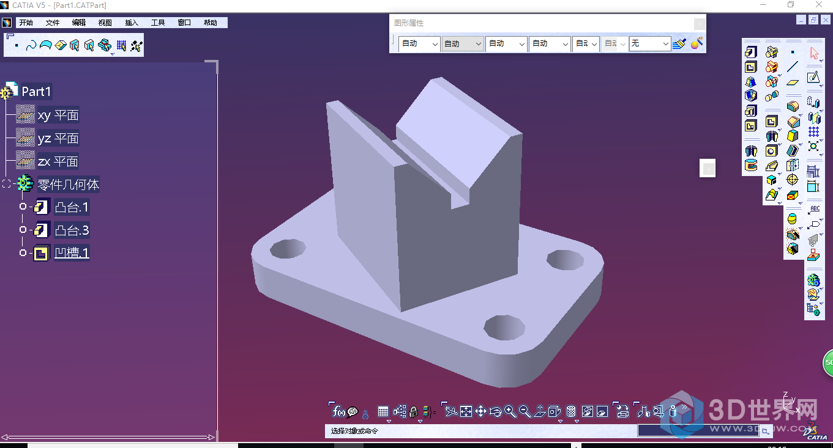Click the Pad tool icon
Viewport: 833px width, 448px height.
coord(751,52)
